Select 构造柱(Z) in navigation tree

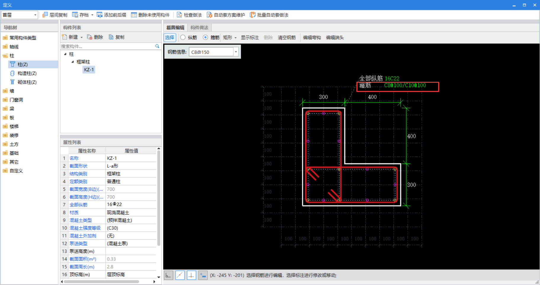pyautogui.click(x=27, y=73)
